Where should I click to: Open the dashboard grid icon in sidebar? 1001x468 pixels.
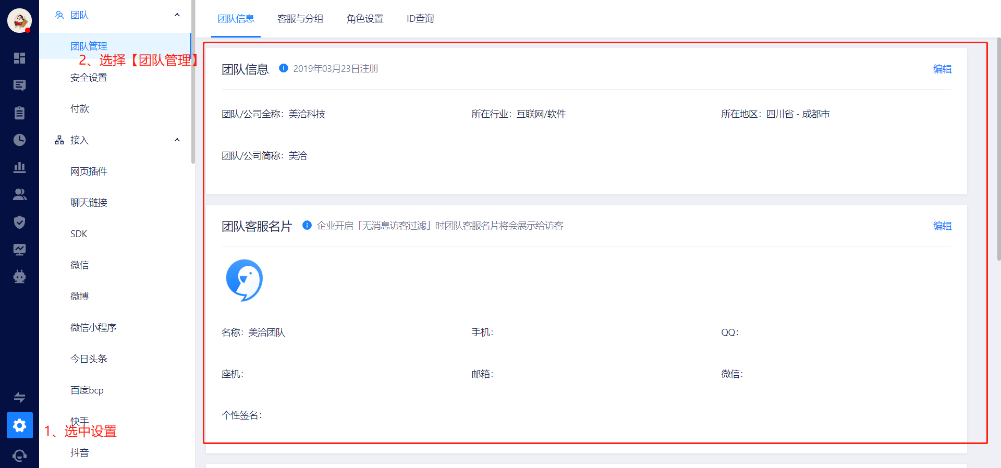coord(19,58)
